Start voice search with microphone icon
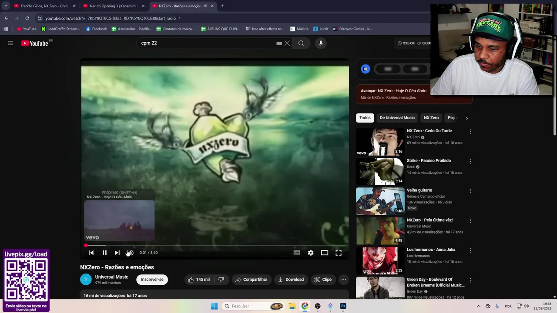This screenshot has width=557, height=313. (x=321, y=43)
